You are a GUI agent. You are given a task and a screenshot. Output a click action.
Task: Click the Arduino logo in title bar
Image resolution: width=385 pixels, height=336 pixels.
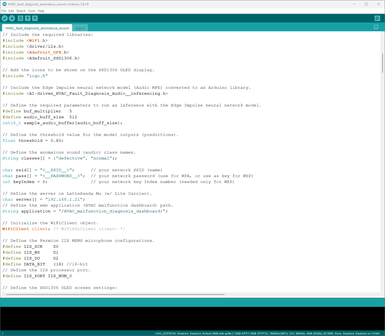coord(4,4)
